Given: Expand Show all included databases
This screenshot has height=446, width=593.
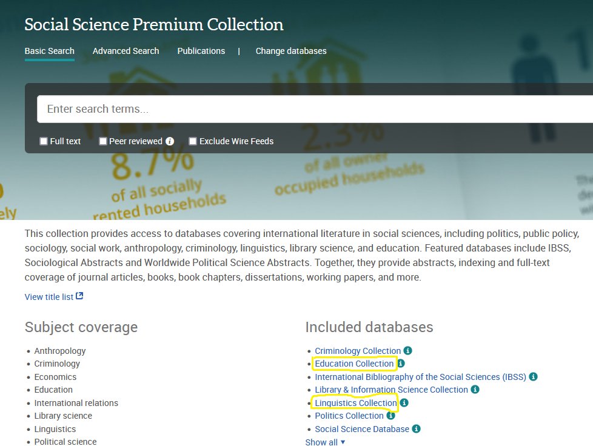Looking at the screenshot, I should pyautogui.click(x=325, y=442).
